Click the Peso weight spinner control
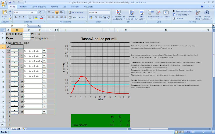 coord(27,38)
